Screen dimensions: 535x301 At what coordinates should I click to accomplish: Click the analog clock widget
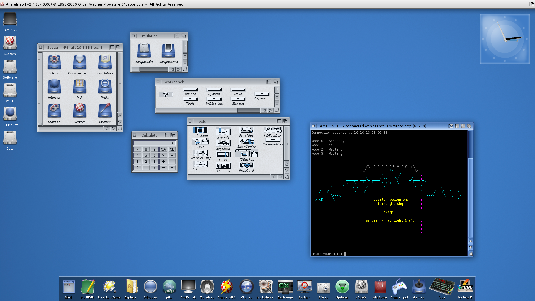pos(505,39)
